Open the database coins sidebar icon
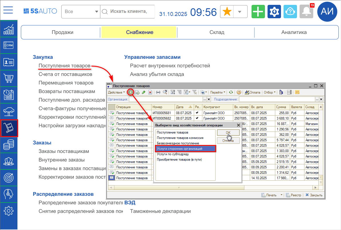Image resolution: width=341 pixels, height=230 pixels. point(9,145)
